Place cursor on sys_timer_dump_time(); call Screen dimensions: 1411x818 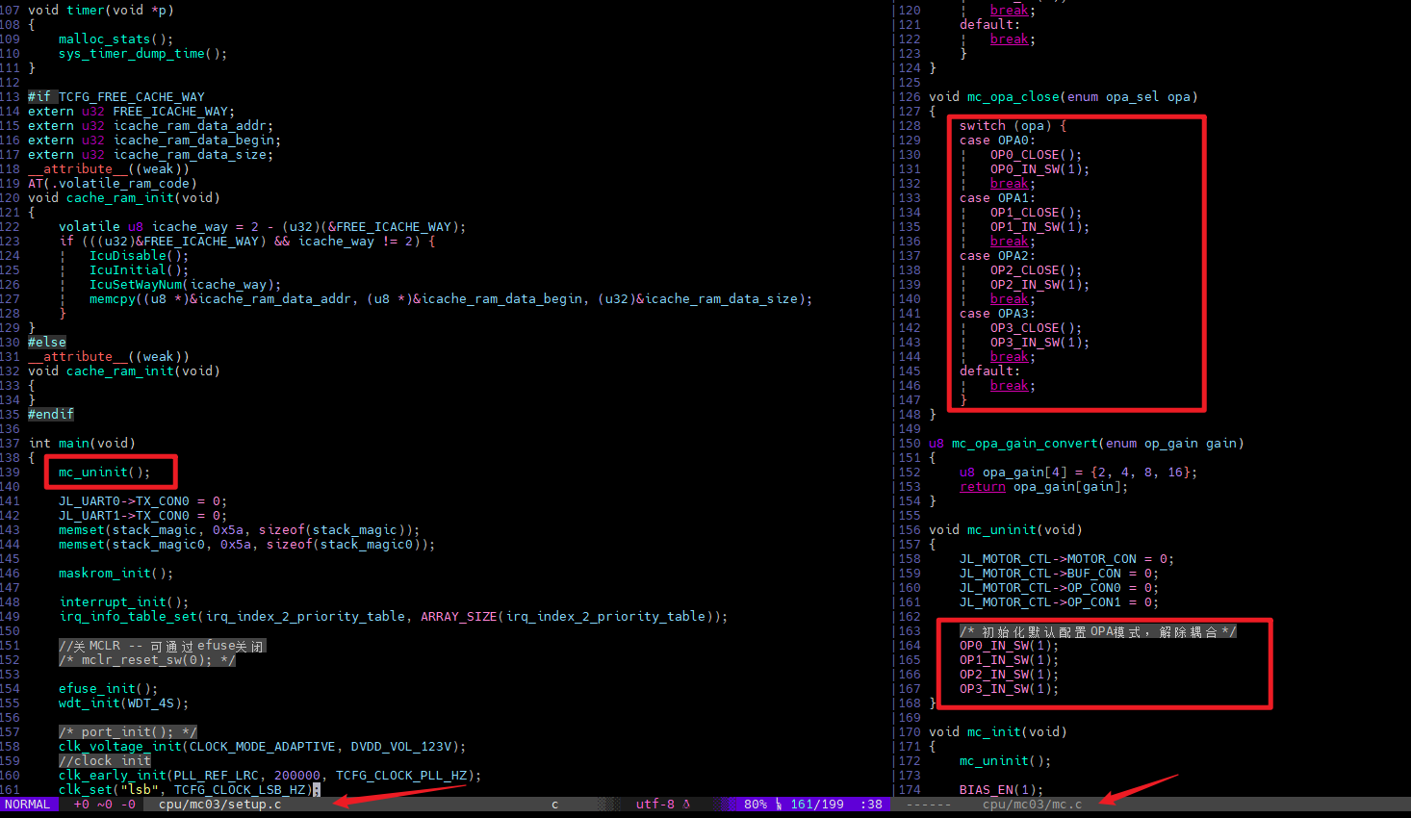click(x=143, y=54)
